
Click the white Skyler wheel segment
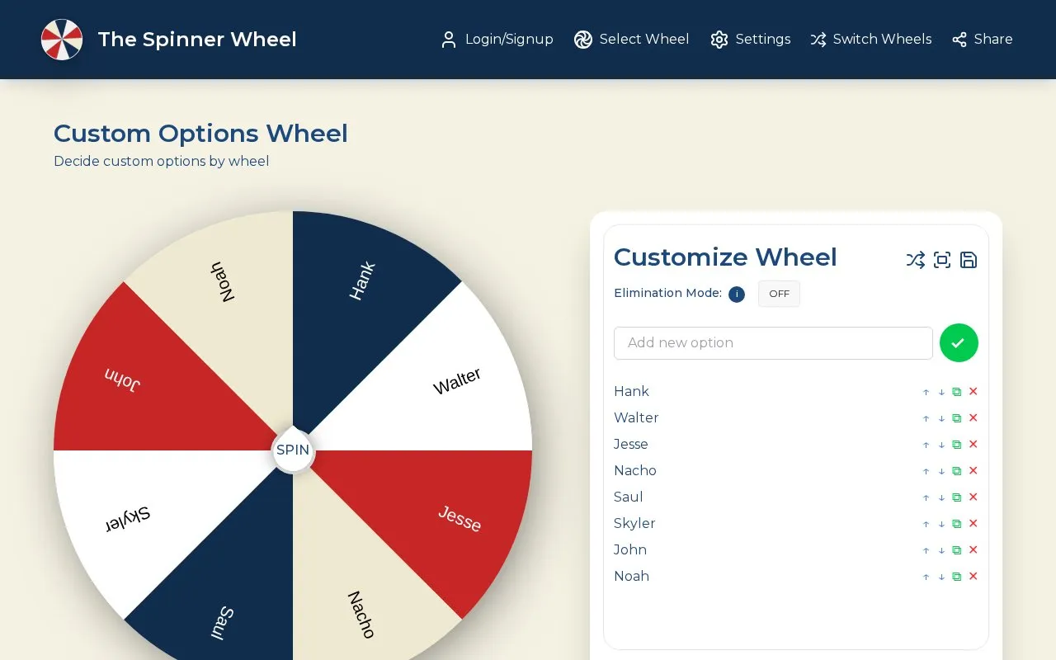[144, 511]
